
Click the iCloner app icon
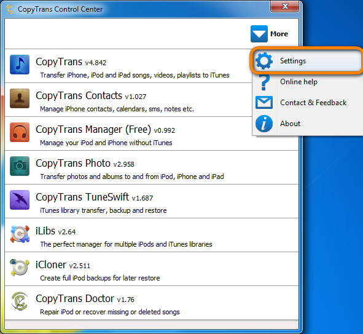20,268
